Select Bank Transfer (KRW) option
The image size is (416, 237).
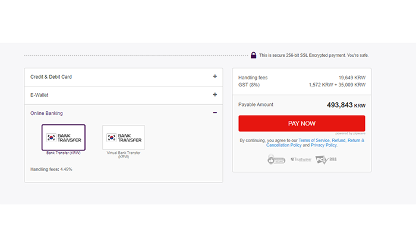click(x=64, y=137)
